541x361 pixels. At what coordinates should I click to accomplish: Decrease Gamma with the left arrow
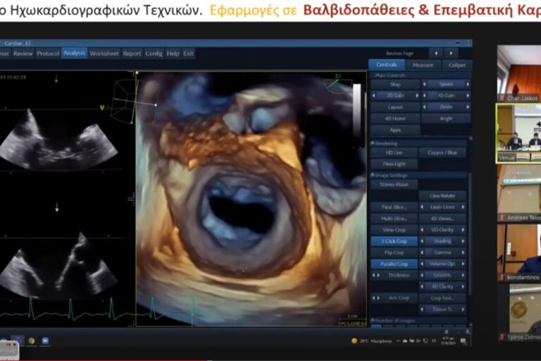click(x=423, y=252)
